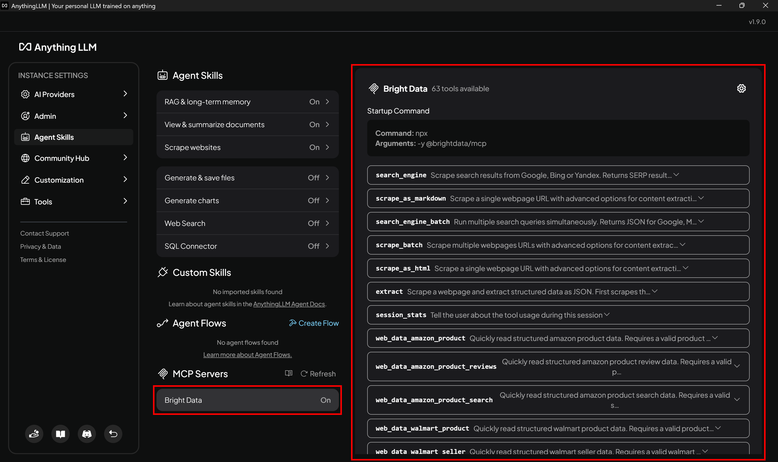The height and width of the screenshot is (462, 778).
Task: Open the AnythingLLM Agent Docs link
Action: [288, 304]
